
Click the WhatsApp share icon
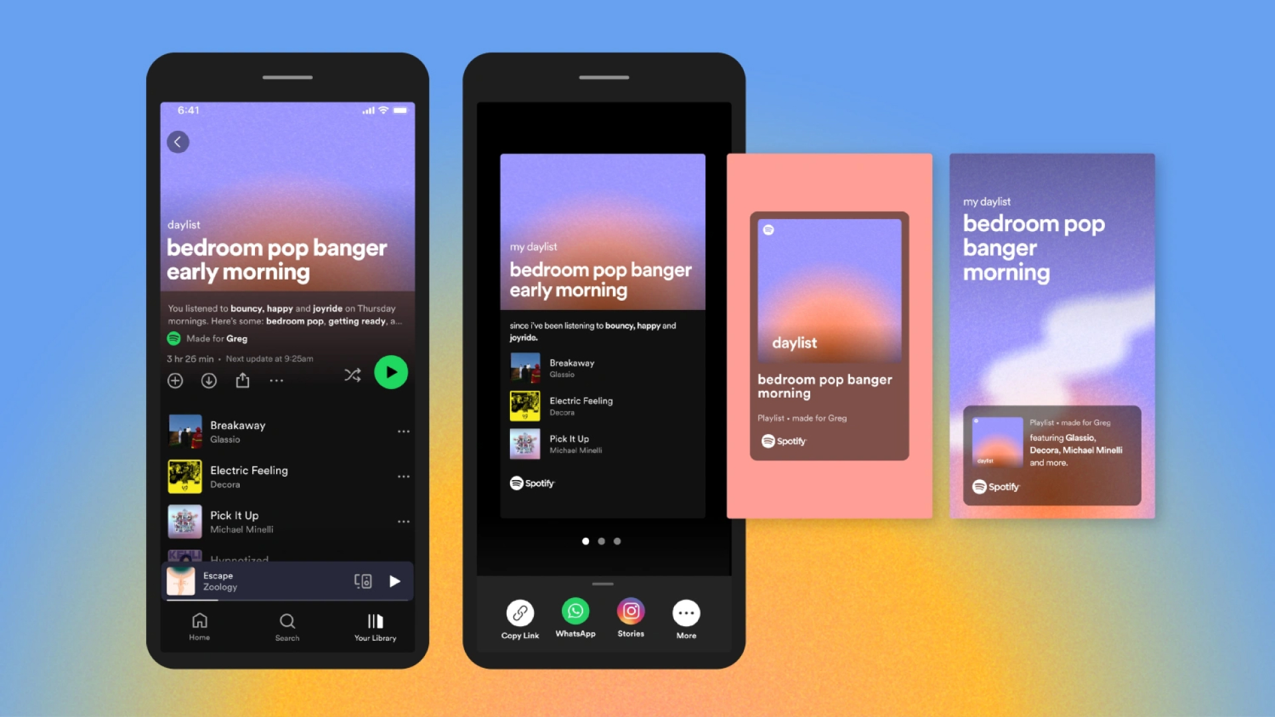click(575, 612)
